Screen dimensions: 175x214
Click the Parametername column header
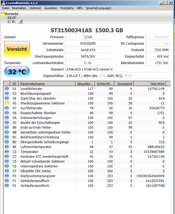47,84
